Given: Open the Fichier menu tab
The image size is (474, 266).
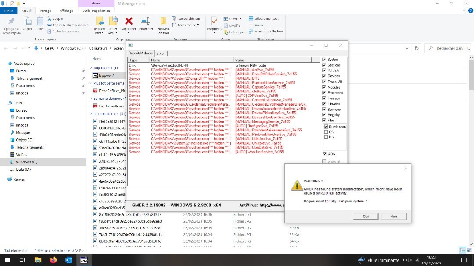Looking at the screenshot, I should (8, 11).
